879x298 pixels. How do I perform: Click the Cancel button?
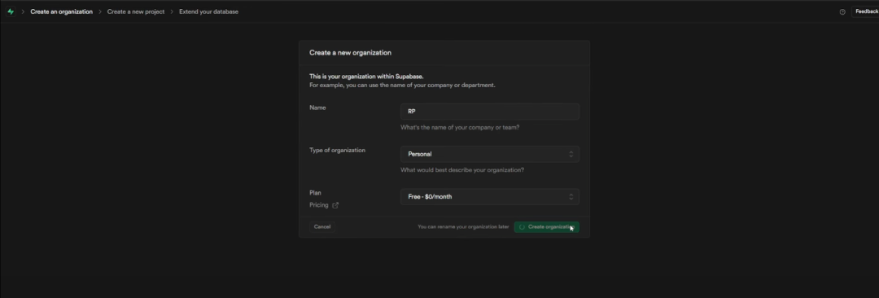(x=322, y=226)
